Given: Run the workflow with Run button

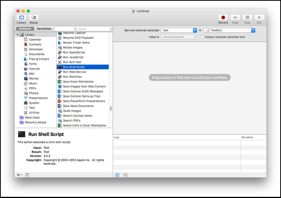Looking at the screenshot, I should point(259,18).
